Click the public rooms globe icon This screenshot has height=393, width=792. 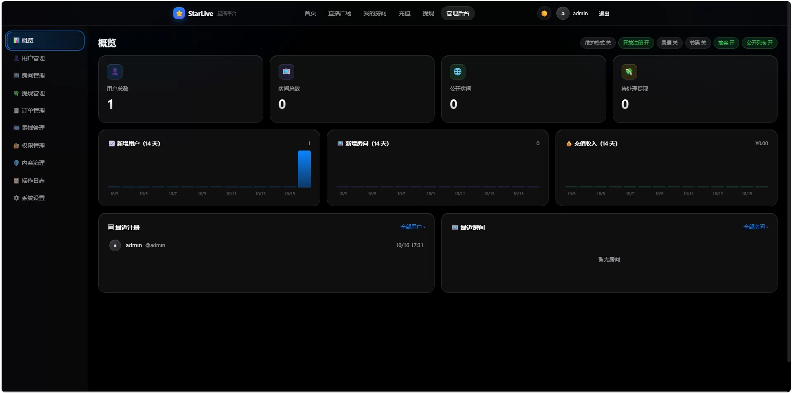tap(458, 72)
